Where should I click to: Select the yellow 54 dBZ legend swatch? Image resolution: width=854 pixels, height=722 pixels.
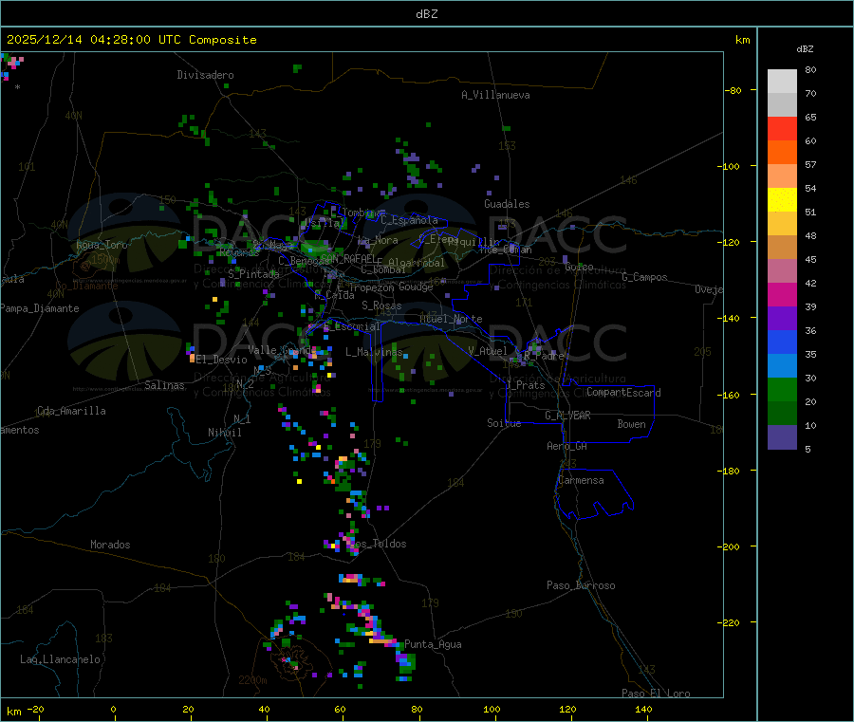point(782,200)
